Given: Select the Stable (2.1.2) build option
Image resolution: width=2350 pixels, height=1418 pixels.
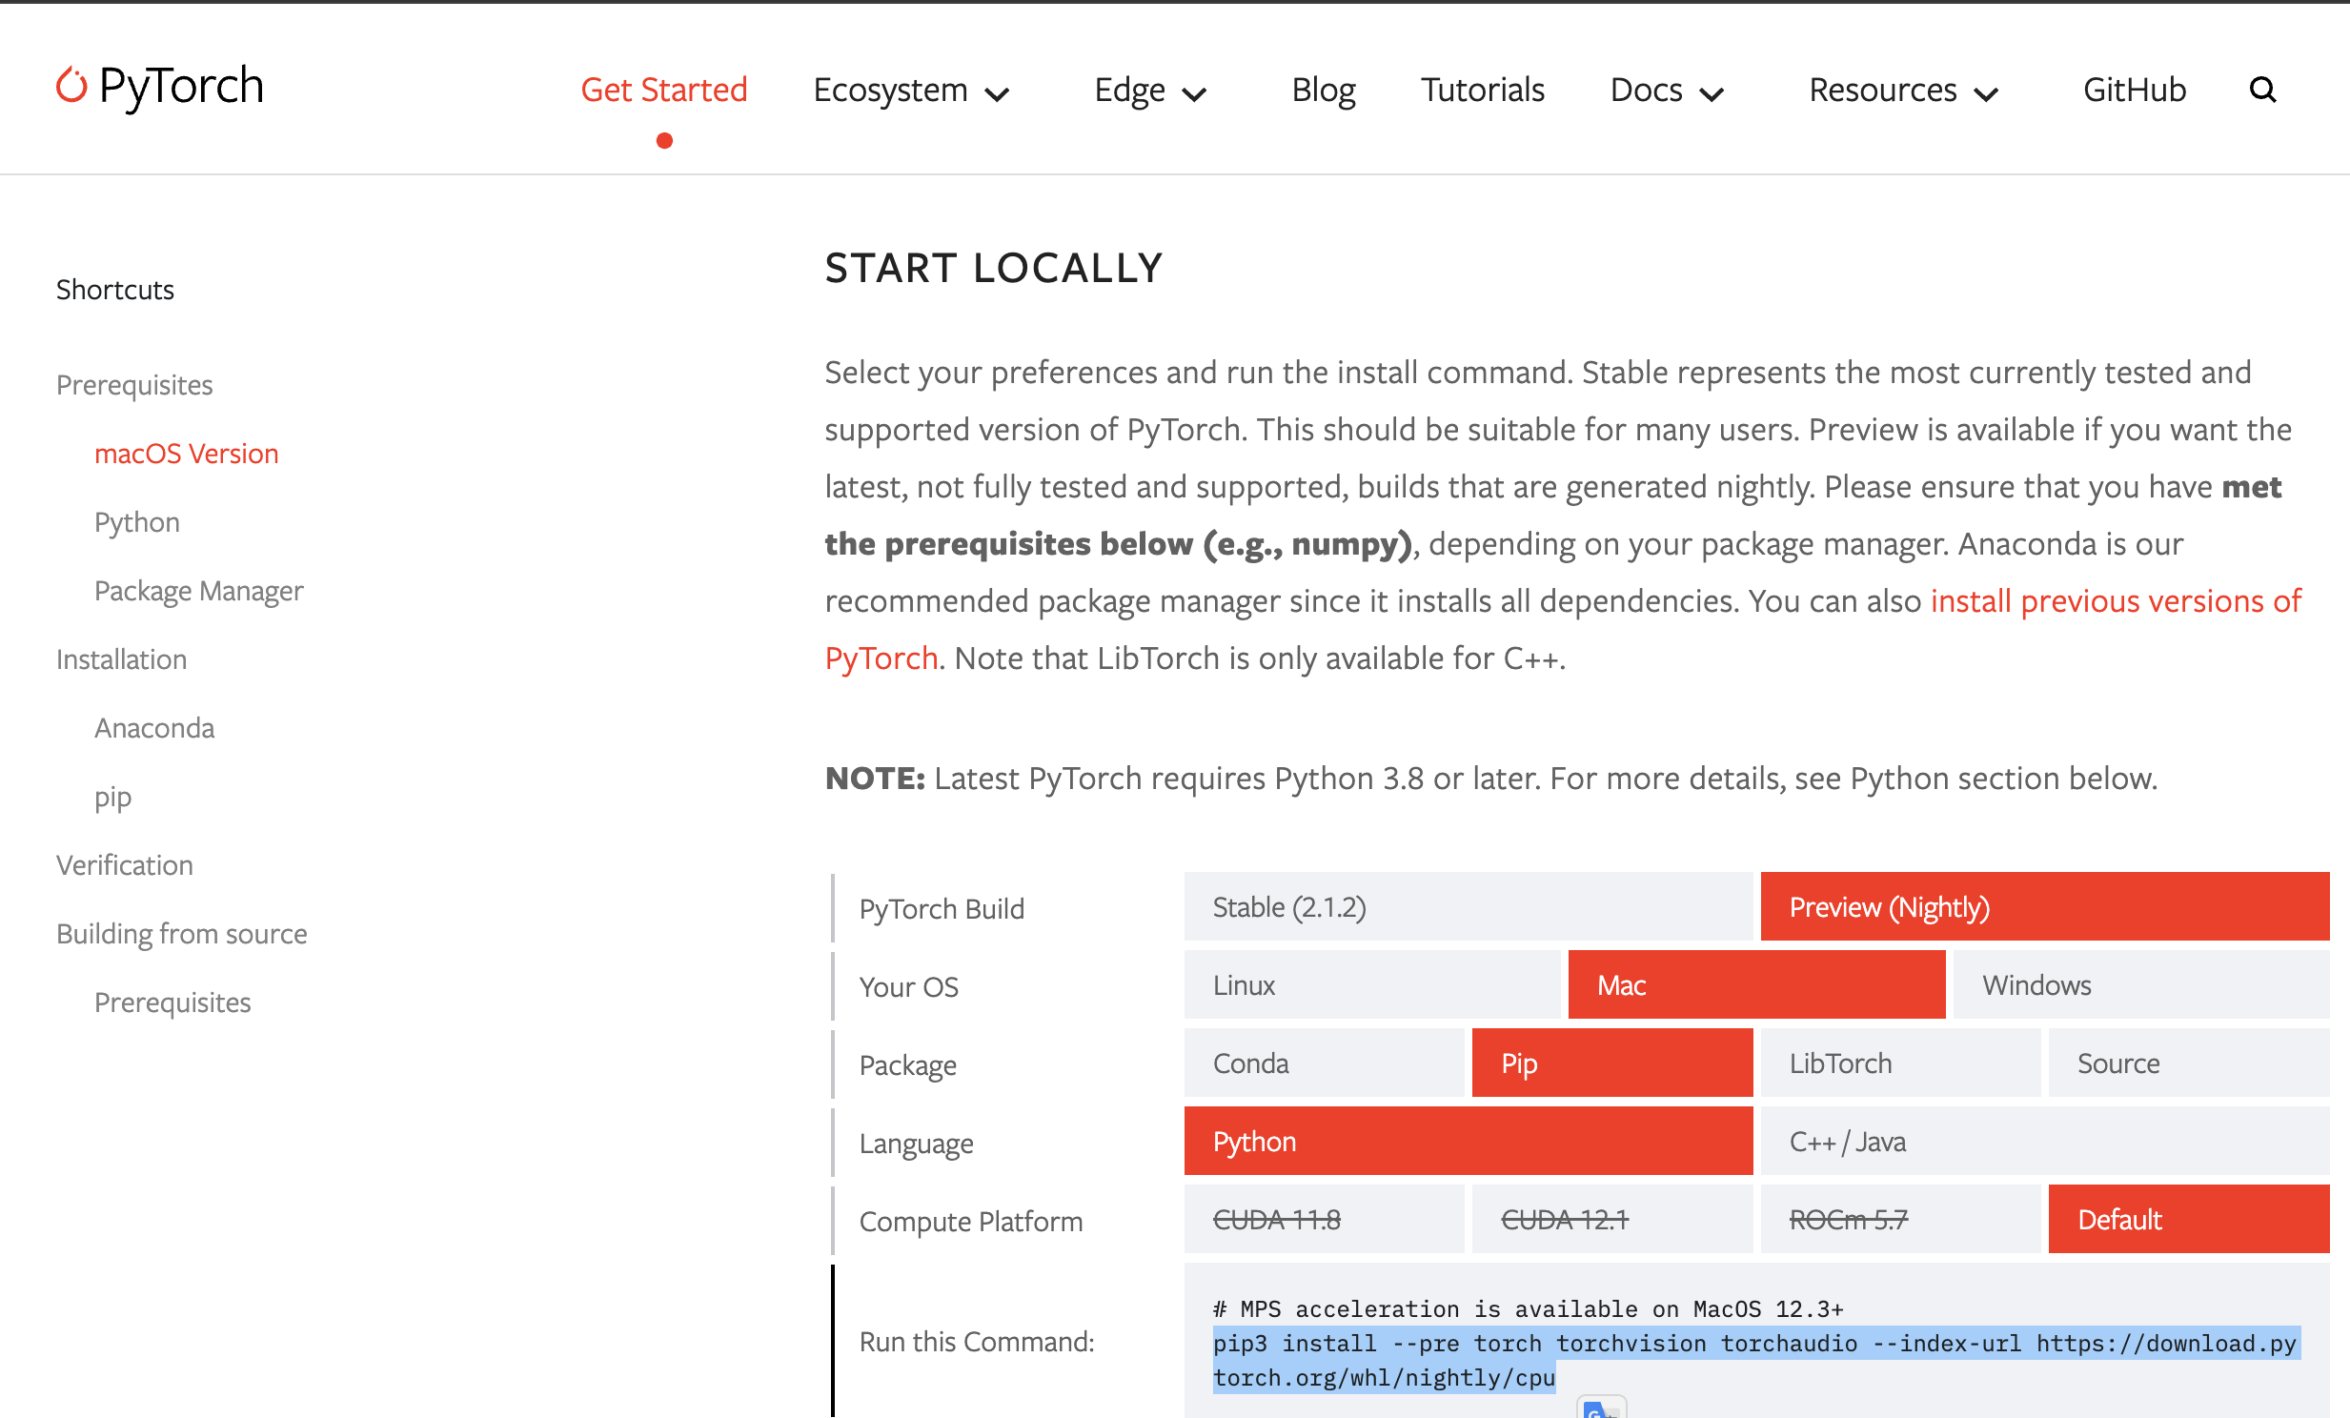Looking at the screenshot, I should tap(1467, 906).
